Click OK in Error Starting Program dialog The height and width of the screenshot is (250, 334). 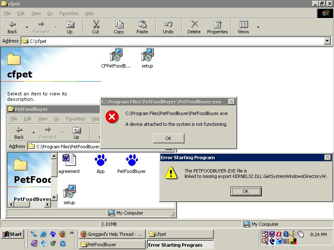coord(245,191)
